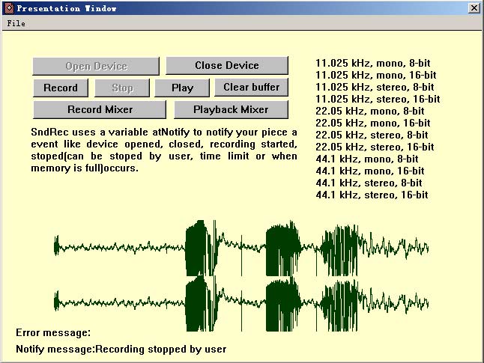The width and height of the screenshot is (484, 363).
Task: Select format 44.1 kHz, mono, 8-bit
Action: (367, 159)
